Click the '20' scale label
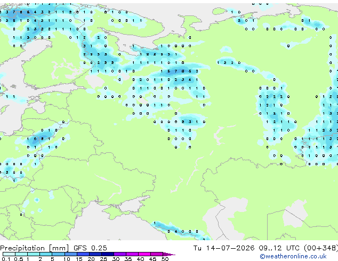Screen dimensions: 338x261 [91, 259]
